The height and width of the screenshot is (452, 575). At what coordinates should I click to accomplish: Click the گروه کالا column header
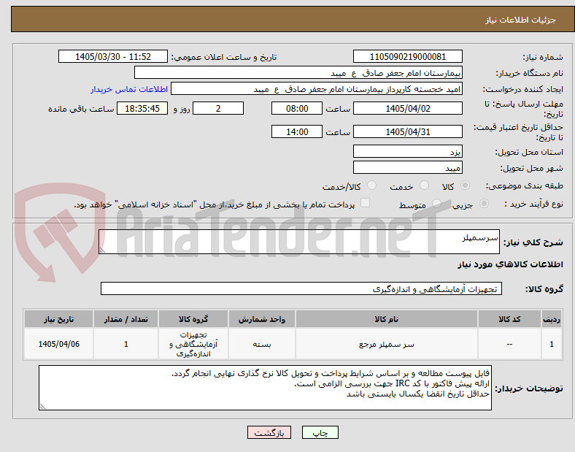pos(193,319)
